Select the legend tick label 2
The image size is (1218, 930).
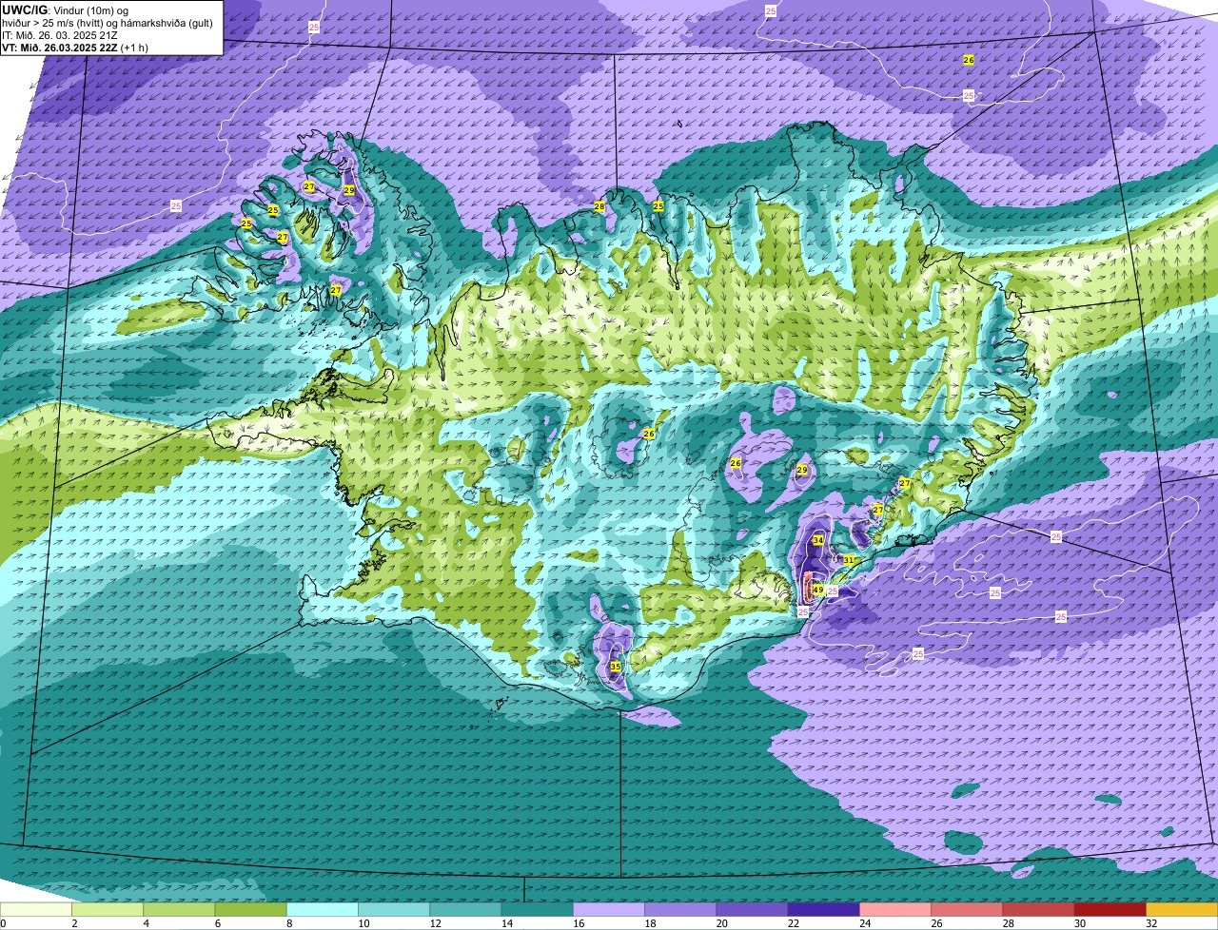[74, 923]
